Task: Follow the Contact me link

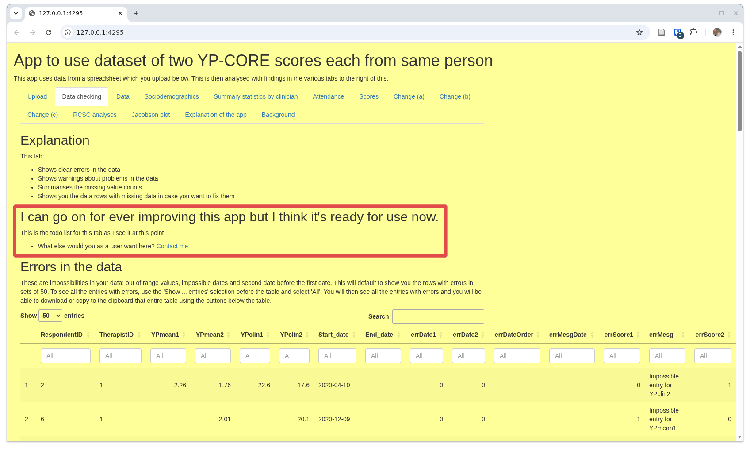Action: point(172,246)
